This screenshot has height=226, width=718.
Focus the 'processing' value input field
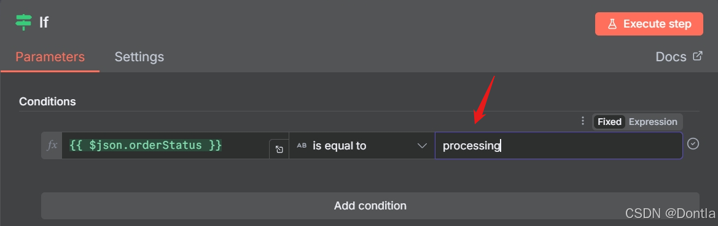(559, 146)
